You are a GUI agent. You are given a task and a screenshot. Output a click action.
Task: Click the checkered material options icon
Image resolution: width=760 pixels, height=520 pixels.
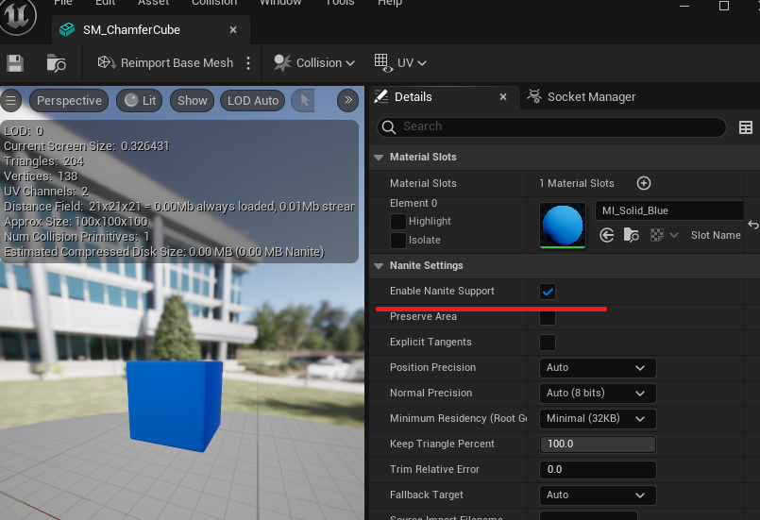click(657, 236)
